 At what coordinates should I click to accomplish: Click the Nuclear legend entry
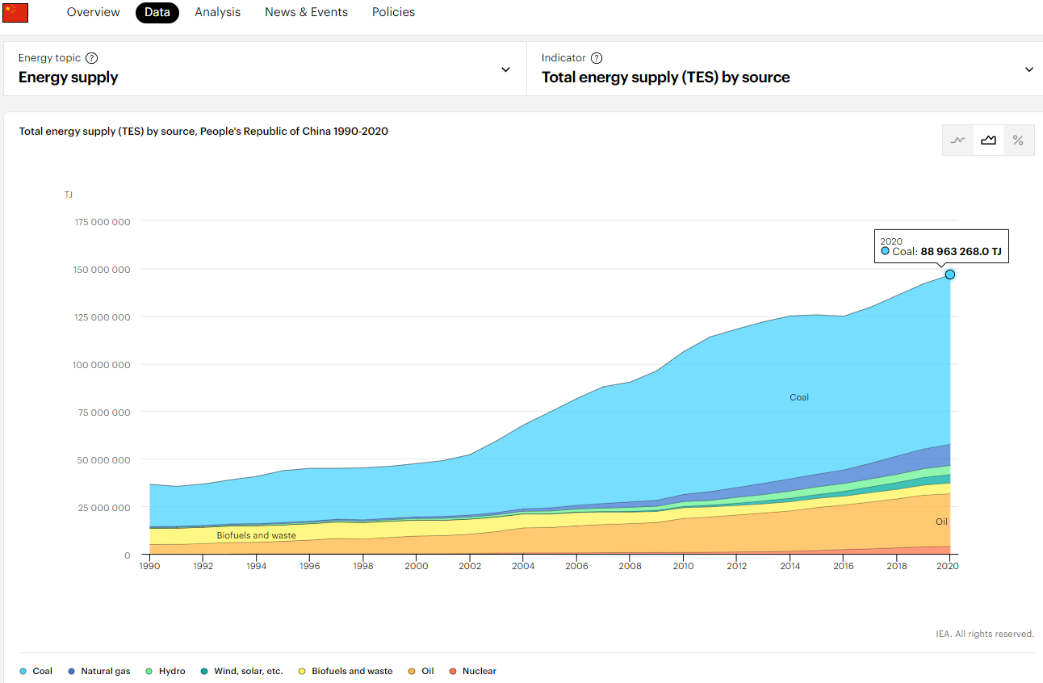[473, 671]
